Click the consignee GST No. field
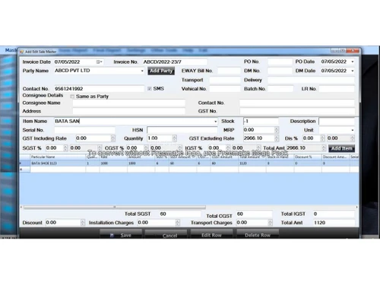The height and width of the screenshot is (285, 380). 297,111
